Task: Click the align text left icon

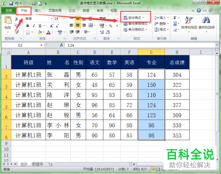Action: [72, 26]
